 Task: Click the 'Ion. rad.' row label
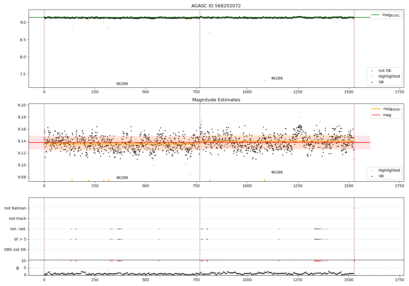click(18, 229)
